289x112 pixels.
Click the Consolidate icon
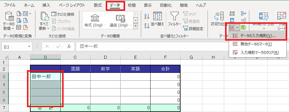pyautogui.click(x=244, y=14)
